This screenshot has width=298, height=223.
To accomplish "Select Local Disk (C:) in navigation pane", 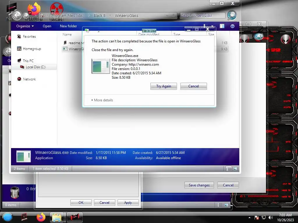I will click(x=35, y=67).
